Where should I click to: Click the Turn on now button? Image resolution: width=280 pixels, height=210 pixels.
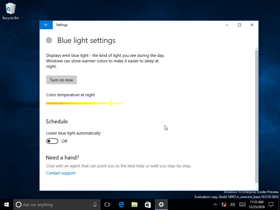(x=62, y=80)
